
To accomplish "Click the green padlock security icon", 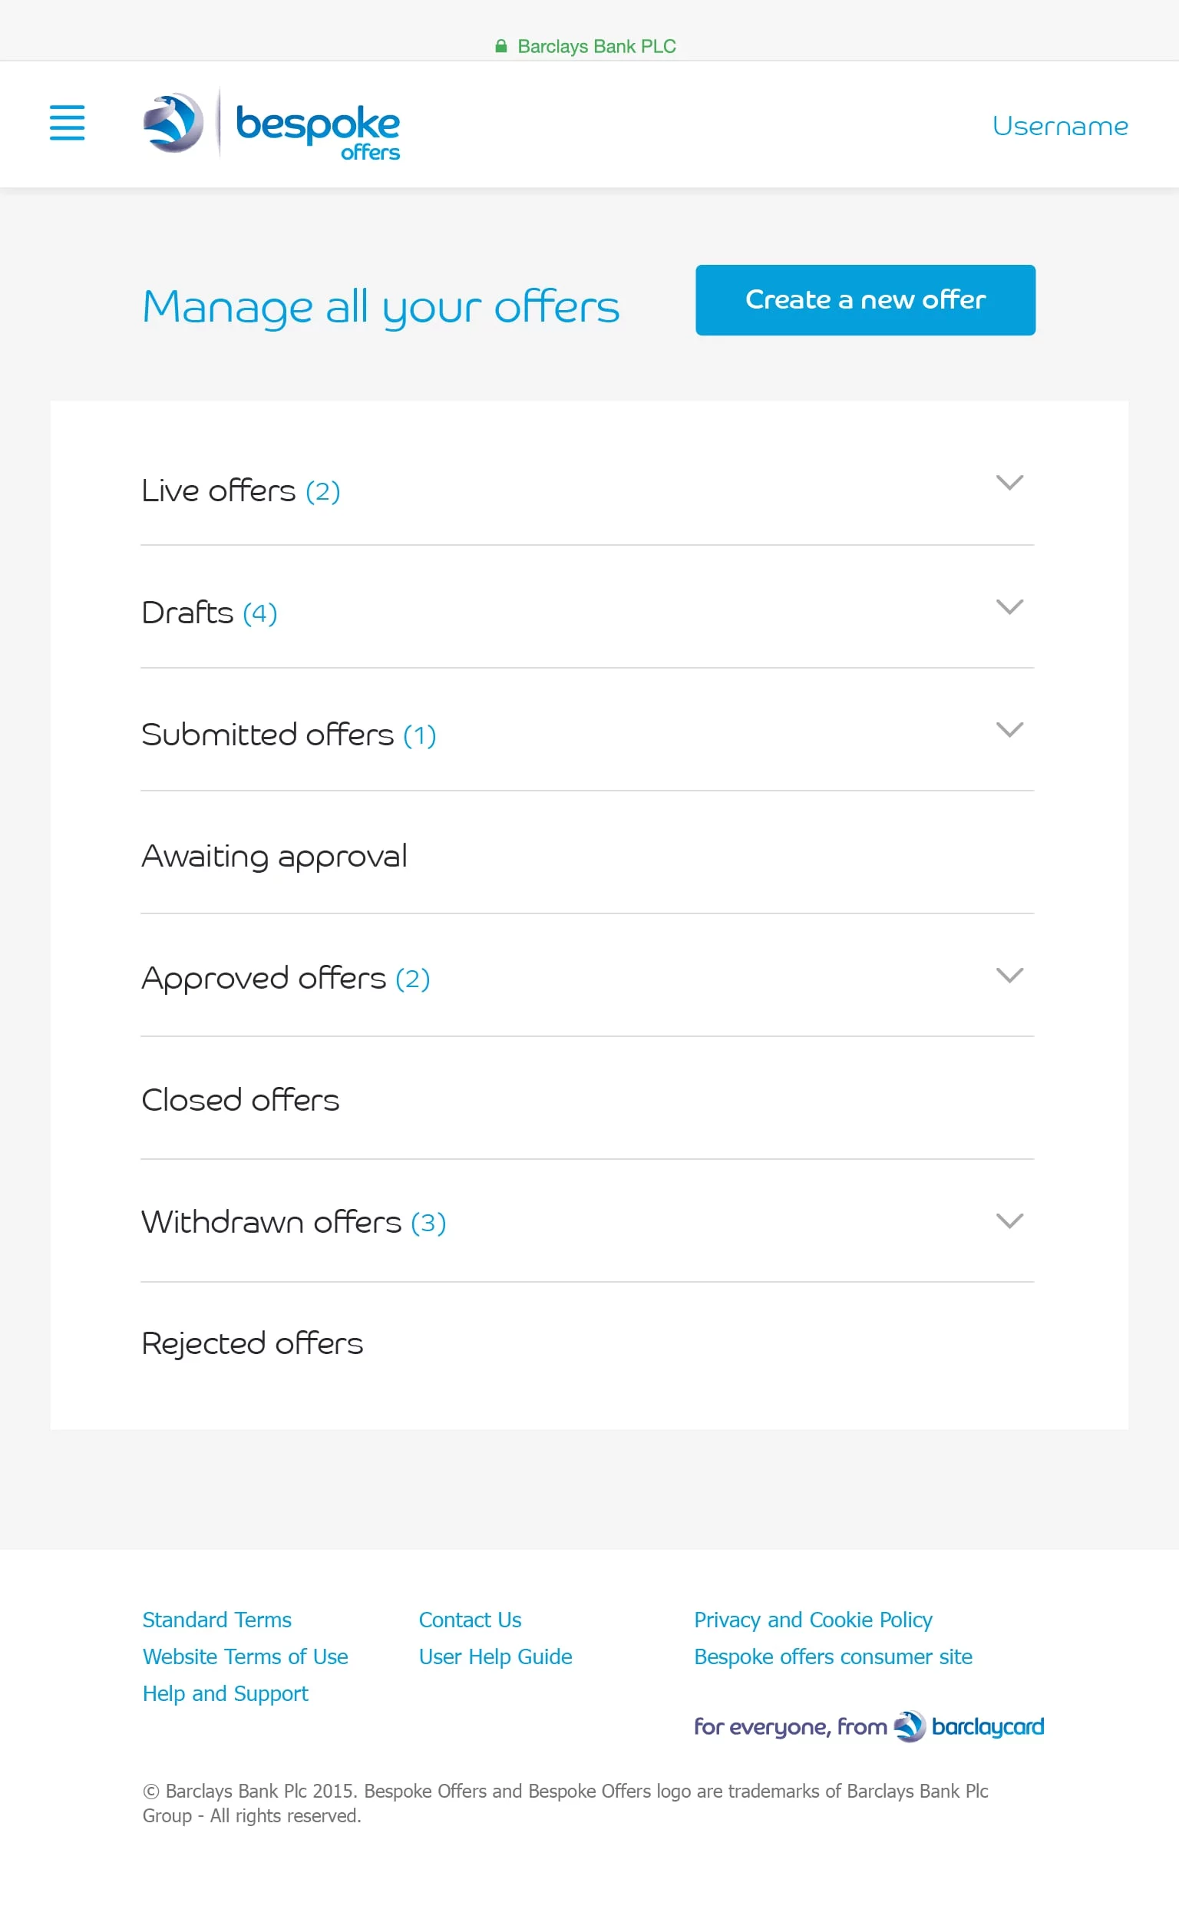I will click(501, 46).
